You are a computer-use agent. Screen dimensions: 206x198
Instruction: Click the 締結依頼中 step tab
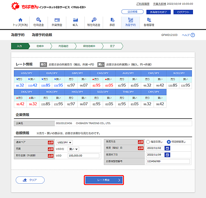tap(89, 46)
